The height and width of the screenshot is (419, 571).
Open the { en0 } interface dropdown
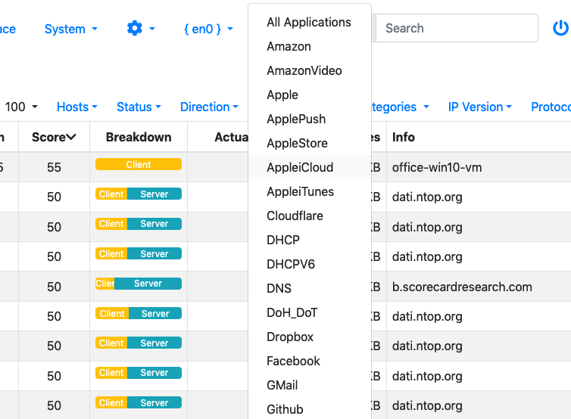click(x=208, y=29)
